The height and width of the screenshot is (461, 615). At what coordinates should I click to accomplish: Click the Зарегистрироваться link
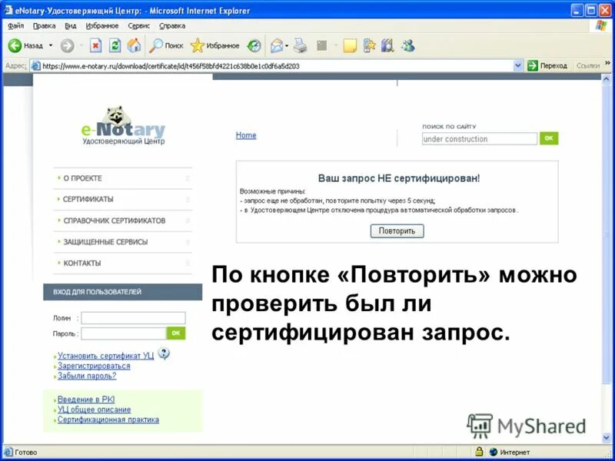95,367
